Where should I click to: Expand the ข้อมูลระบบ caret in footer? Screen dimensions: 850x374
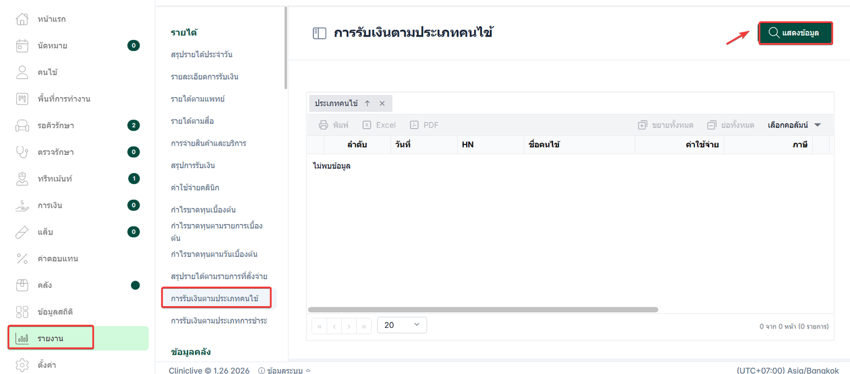308,370
